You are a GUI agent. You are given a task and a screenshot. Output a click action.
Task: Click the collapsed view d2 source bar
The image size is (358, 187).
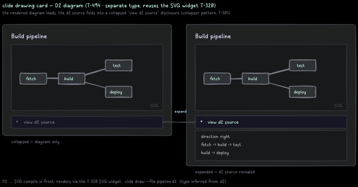pyautogui.click(x=87, y=122)
